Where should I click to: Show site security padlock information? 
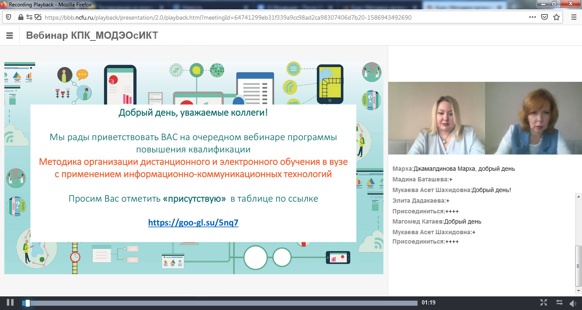(x=20, y=17)
